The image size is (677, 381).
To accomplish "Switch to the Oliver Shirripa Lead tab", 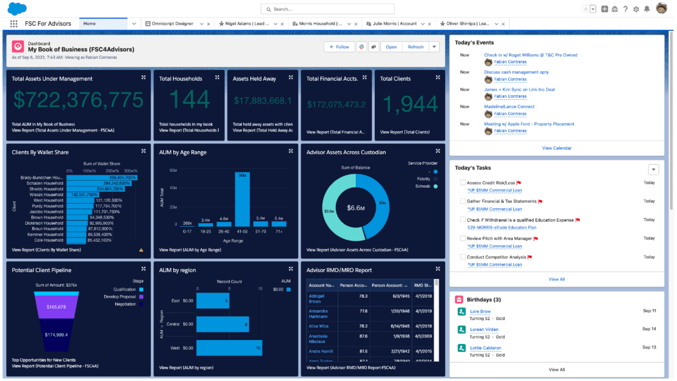I will 465,24.
